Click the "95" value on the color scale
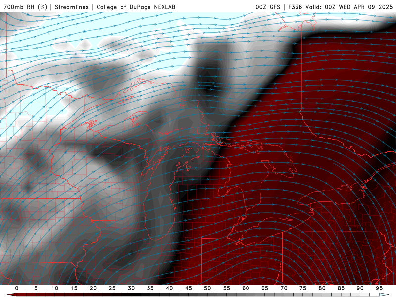Screen dimensions: 396x297 click(379, 288)
